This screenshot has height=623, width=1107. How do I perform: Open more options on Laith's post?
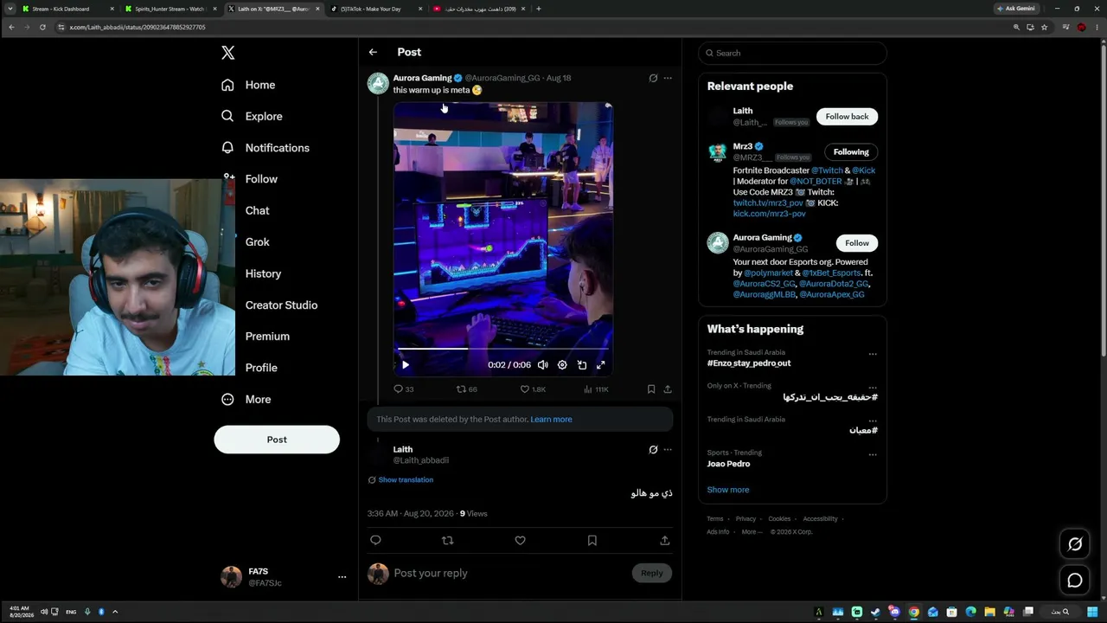[x=668, y=450]
